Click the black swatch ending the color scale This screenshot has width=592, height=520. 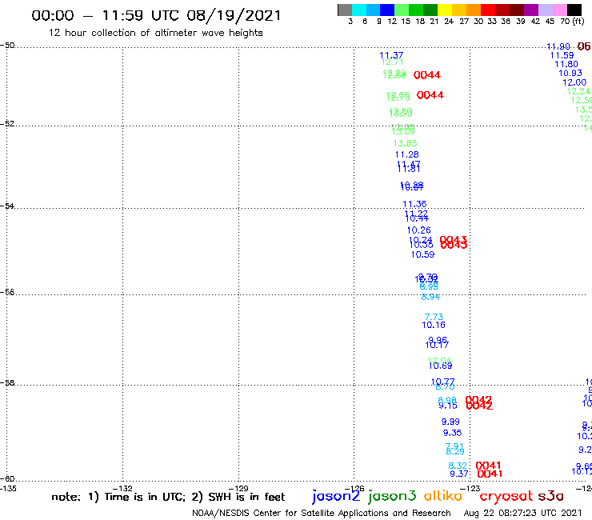click(574, 10)
